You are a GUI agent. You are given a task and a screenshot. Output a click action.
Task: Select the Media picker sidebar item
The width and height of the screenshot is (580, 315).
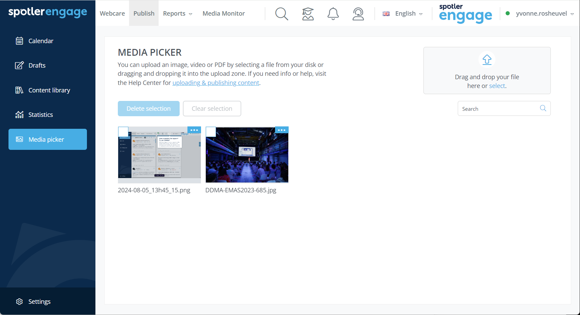[48, 139]
